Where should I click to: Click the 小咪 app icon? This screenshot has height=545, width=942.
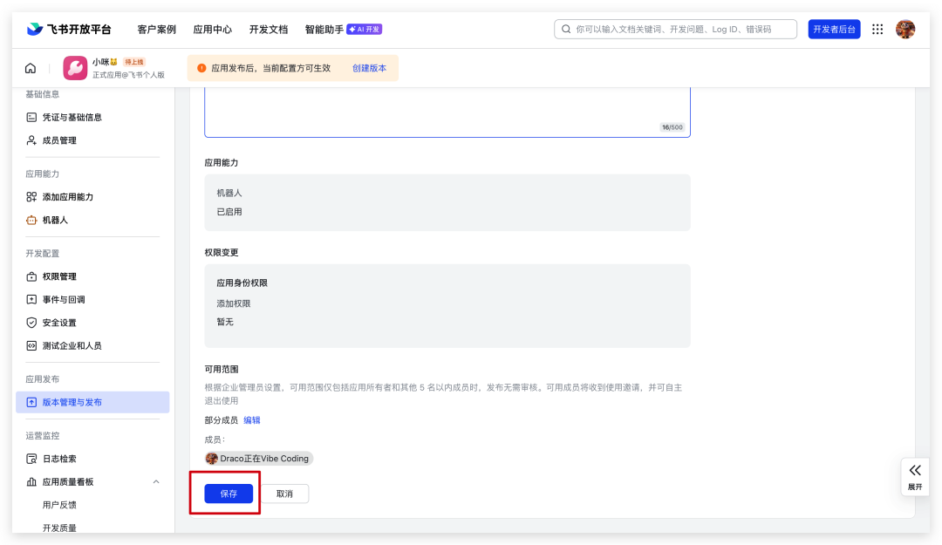pyautogui.click(x=75, y=68)
